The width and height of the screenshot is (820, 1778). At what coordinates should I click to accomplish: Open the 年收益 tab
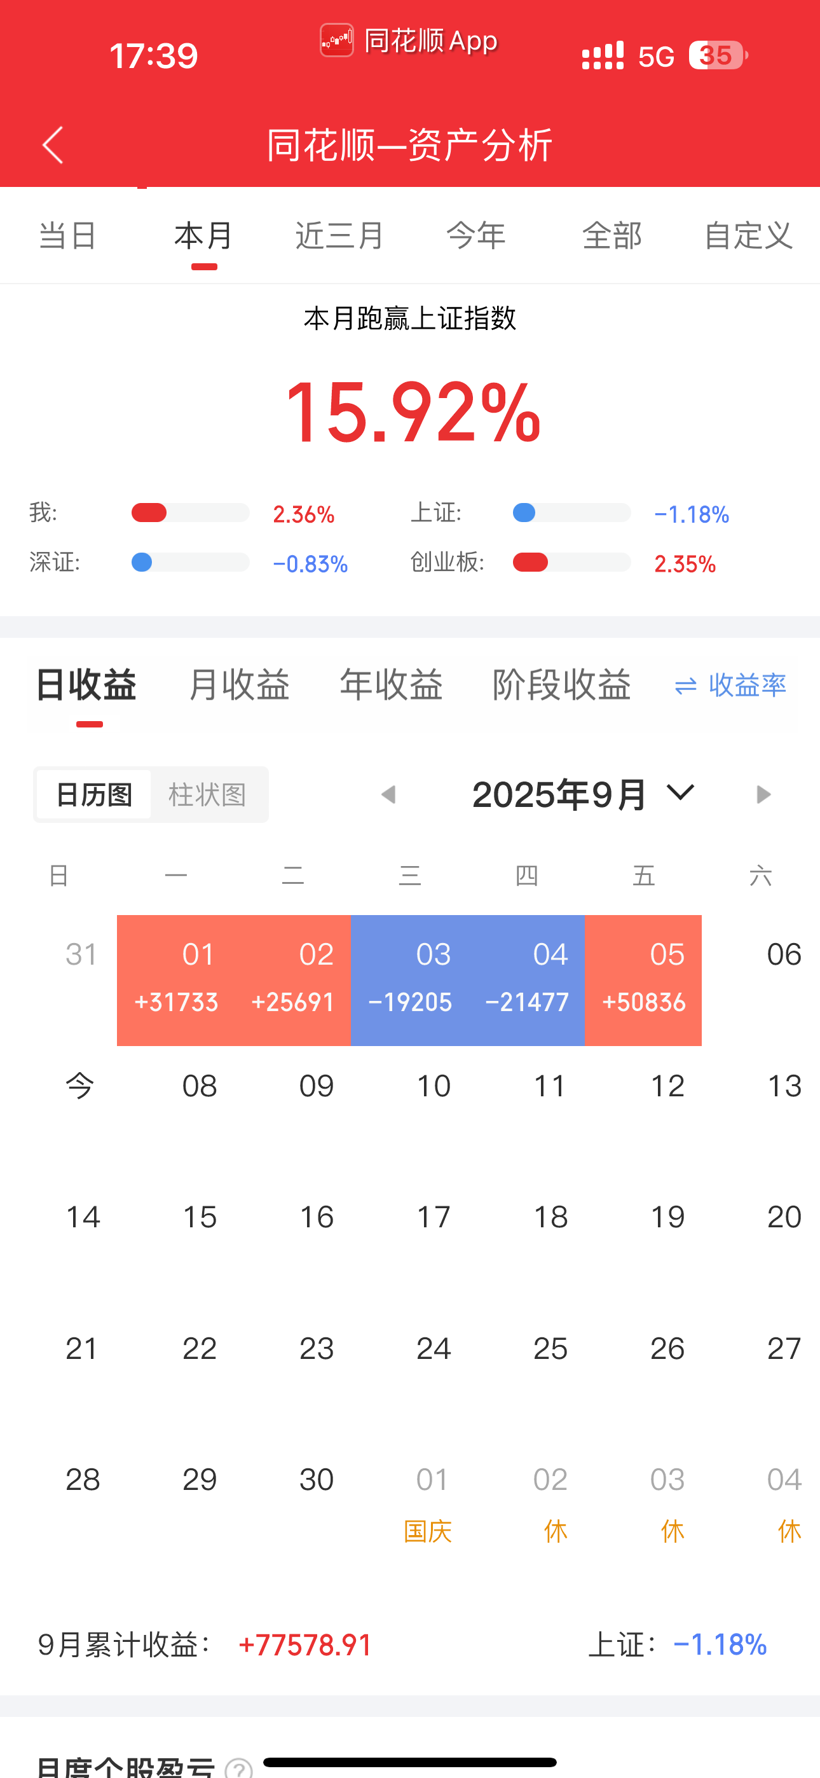392,686
